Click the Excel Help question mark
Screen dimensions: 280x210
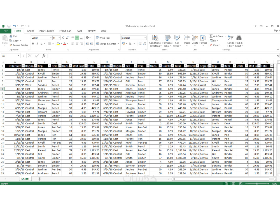[x=255, y=26]
